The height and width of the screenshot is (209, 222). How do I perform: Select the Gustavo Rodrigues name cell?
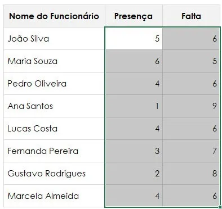click(54, 174)
